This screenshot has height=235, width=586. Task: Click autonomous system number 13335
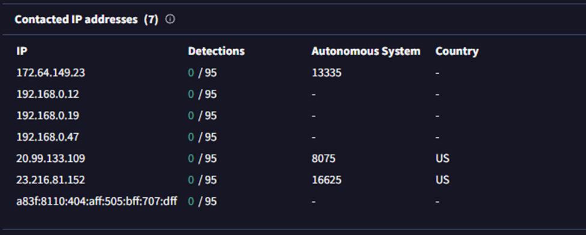click(326, 73)
